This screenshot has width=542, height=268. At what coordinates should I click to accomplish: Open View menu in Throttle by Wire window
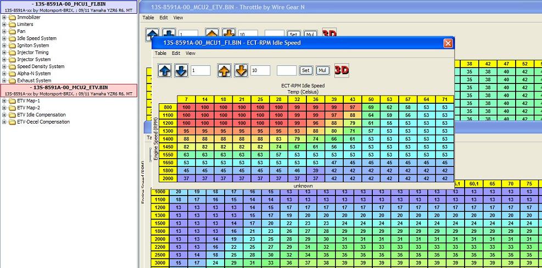coord(178,18)
